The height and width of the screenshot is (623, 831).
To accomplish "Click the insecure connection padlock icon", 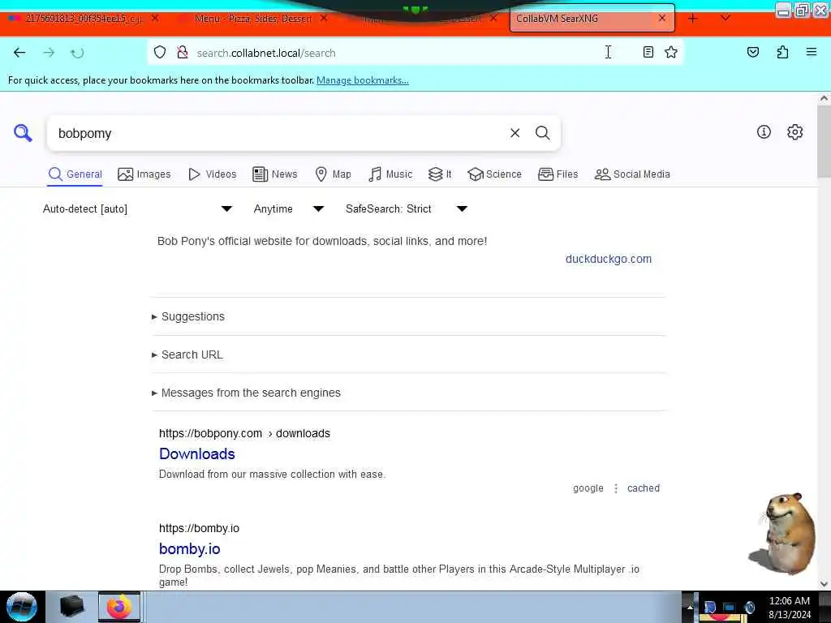I will point(183,53).
